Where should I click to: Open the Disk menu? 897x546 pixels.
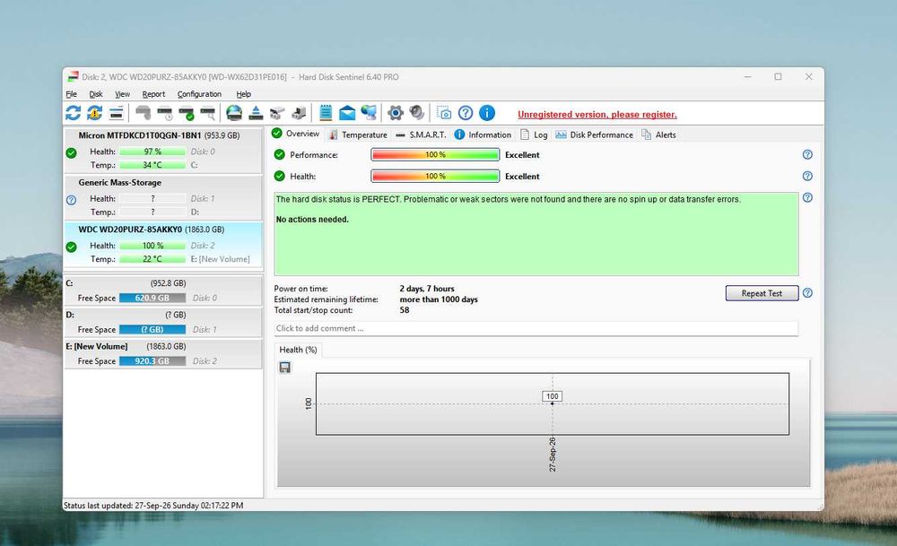(x=96, y=94)
